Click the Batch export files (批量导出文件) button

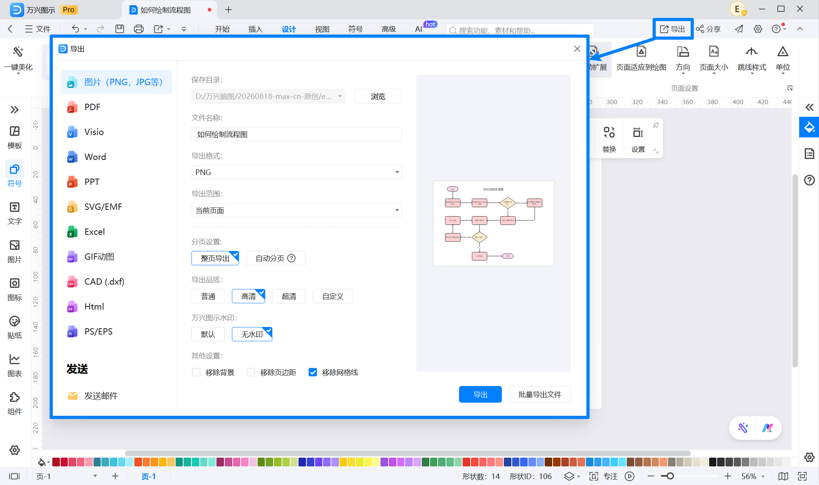pyautogui.click(x=540, y=394)
